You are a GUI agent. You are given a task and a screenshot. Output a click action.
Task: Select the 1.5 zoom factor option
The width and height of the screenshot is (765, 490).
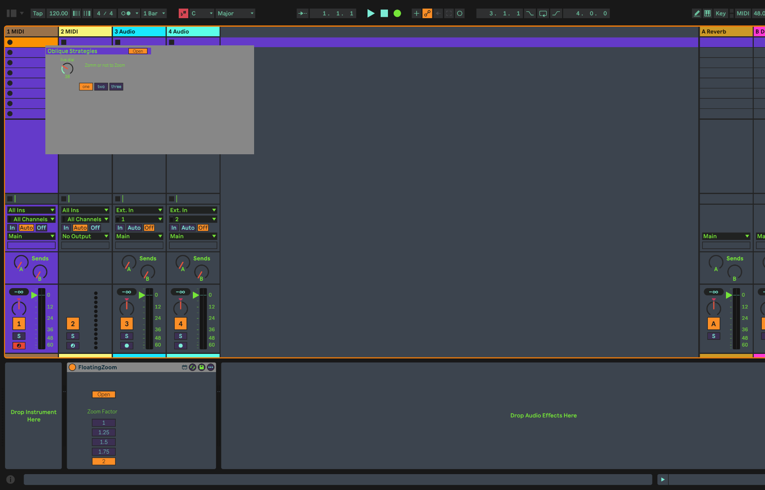click(x=103, y=442)
